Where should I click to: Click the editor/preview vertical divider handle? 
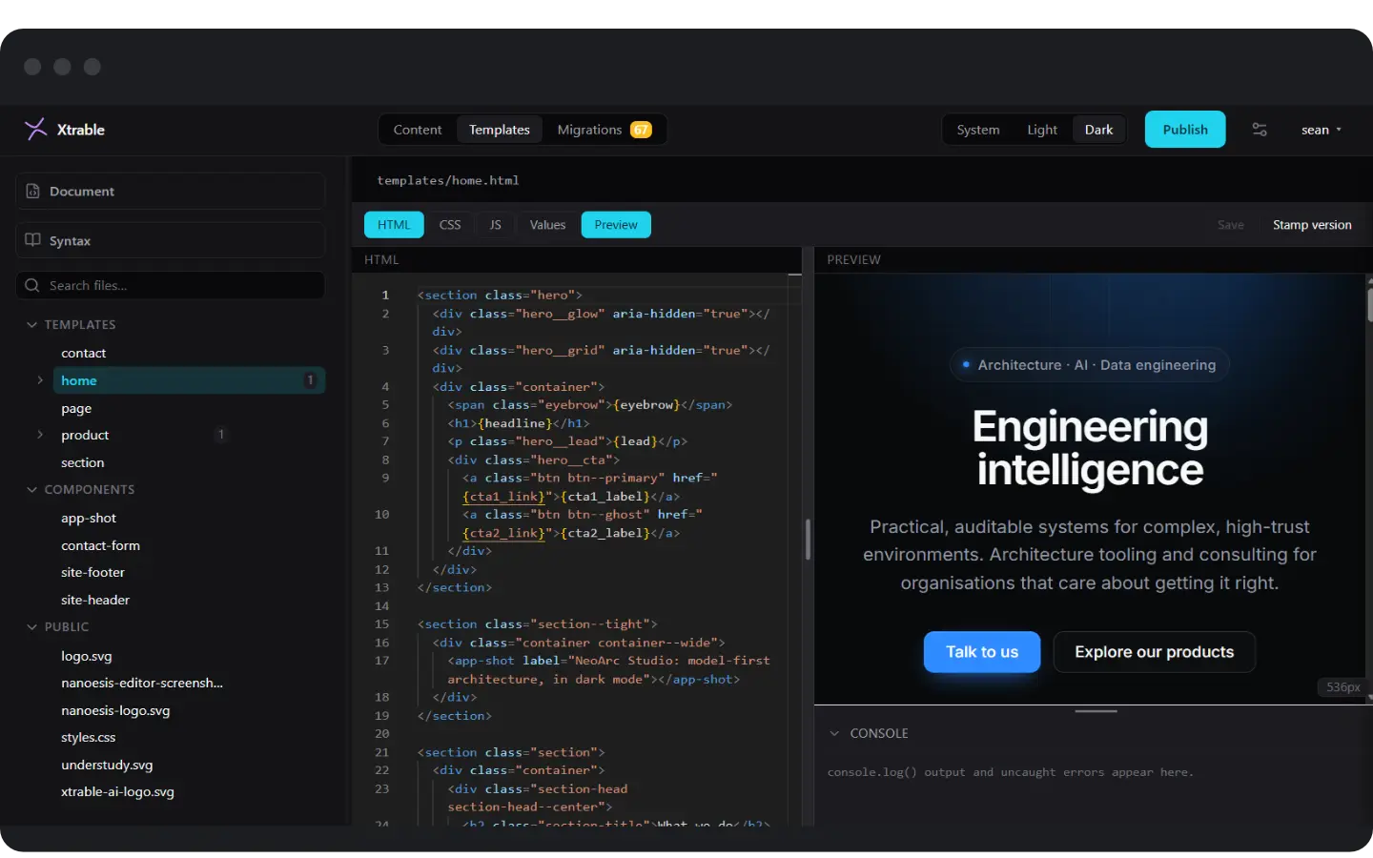808,540
